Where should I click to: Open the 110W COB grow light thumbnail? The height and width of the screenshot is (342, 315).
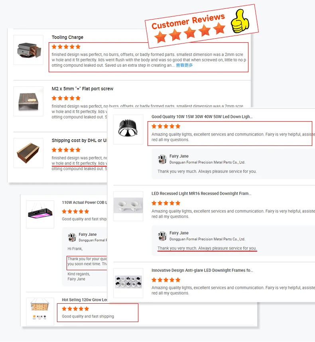(x=40, y=214)
